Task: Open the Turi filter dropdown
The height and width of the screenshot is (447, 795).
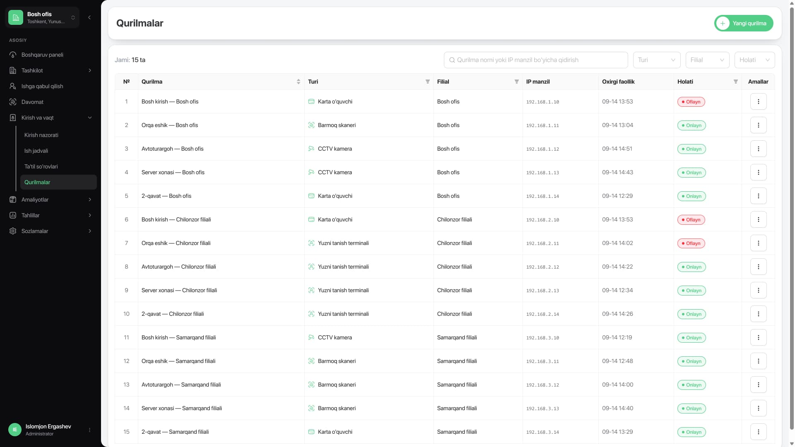Action: click(x=657, y=60)
